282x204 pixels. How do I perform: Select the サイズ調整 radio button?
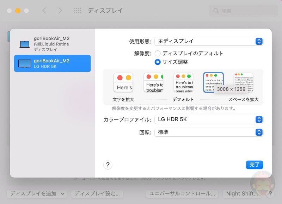click(158, 62)
